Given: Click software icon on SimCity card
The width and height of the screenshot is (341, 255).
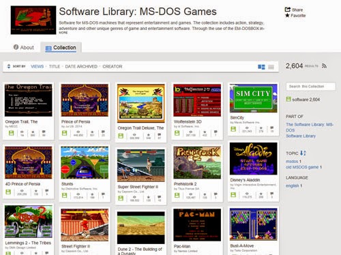Looking at the screenshot, I should tap(233, 129).
